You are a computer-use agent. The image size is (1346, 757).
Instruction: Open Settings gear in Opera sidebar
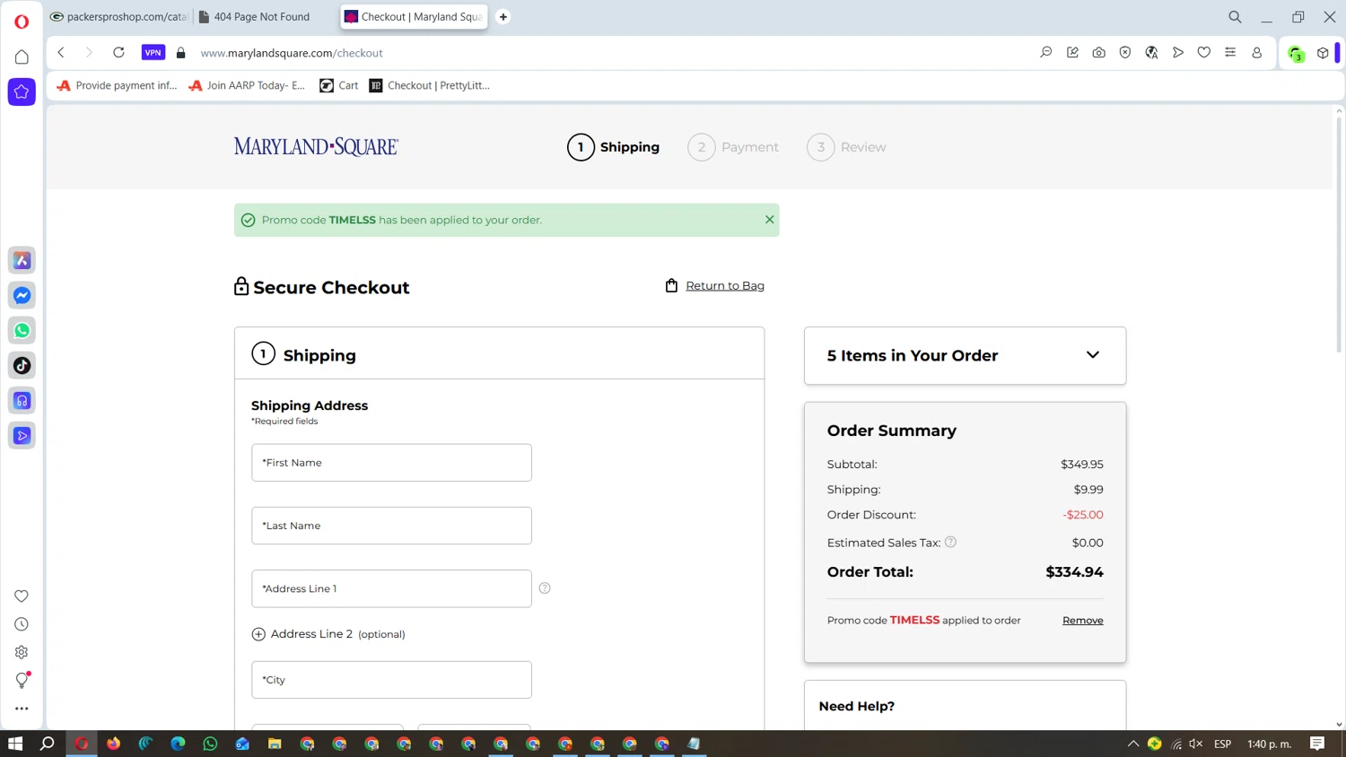(22, 652)
